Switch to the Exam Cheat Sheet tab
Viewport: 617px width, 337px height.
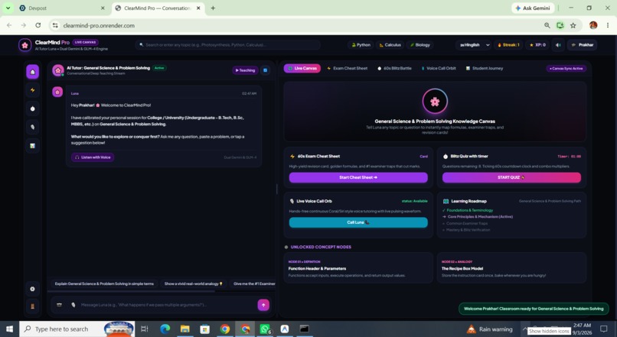coord(347,68)
